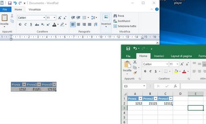Open Excel File tab

tap(128, 56)
